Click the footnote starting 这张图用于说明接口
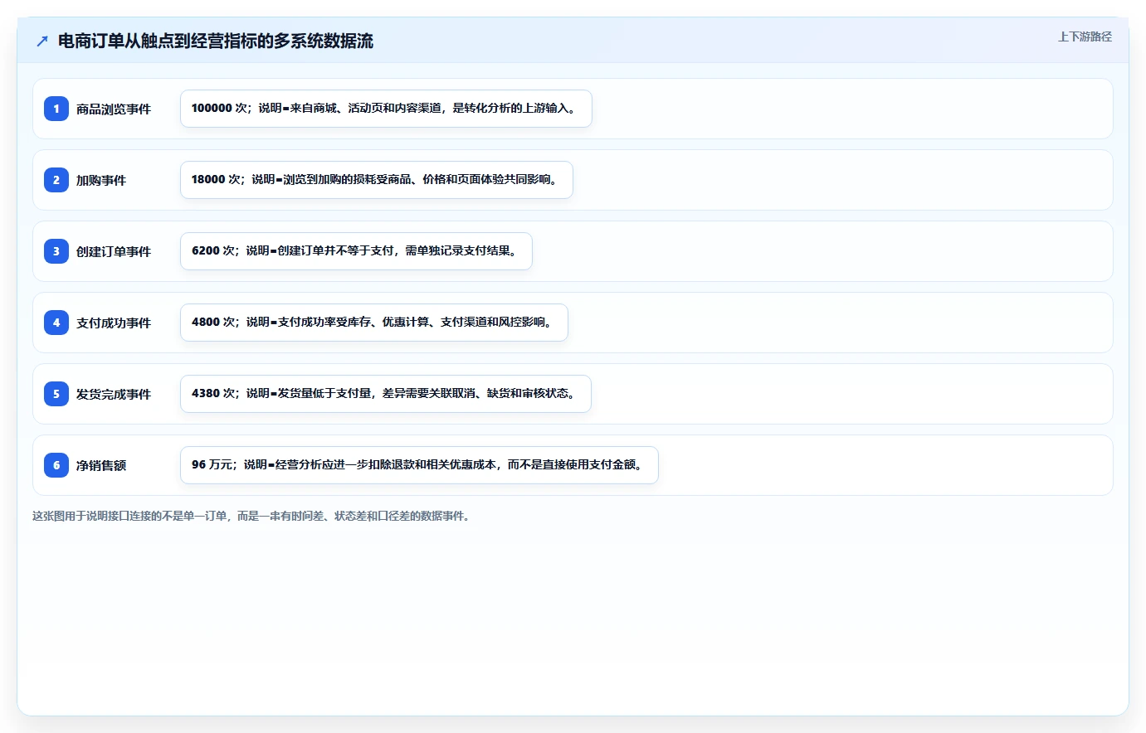 [253, 516]
